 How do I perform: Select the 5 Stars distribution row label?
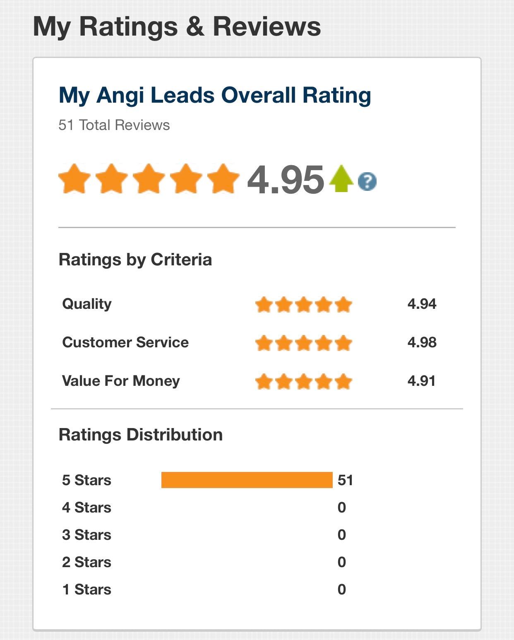click(86, 480)
